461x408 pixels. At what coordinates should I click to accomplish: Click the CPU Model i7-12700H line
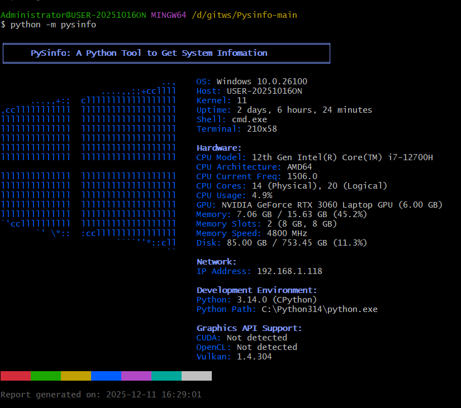click(315, 157)
